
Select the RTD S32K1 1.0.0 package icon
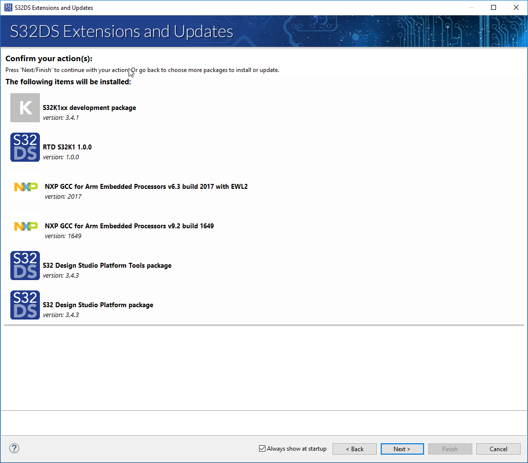(25, 147)
